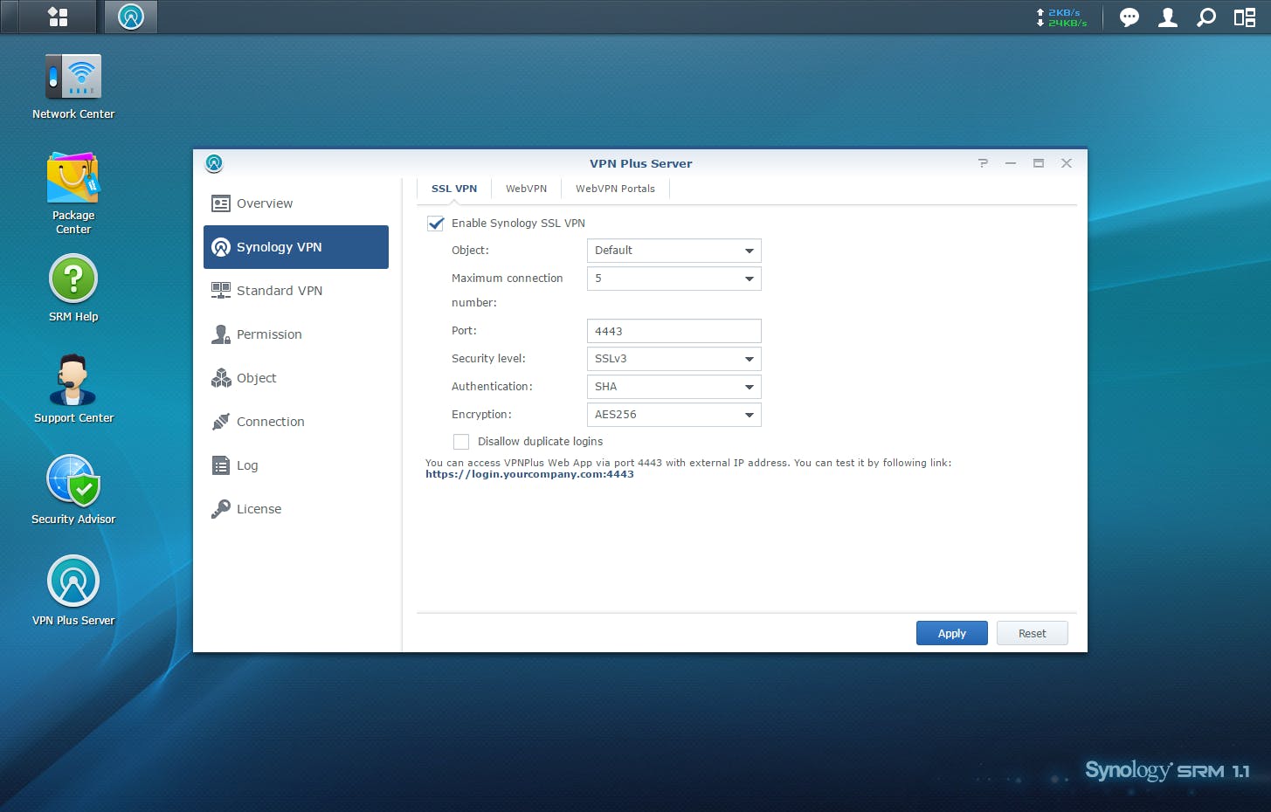This screenshot has width=1271, height=812.
Task: Switch to WebVPN tab
Action: pyautogui.click(x=526, y=189)
